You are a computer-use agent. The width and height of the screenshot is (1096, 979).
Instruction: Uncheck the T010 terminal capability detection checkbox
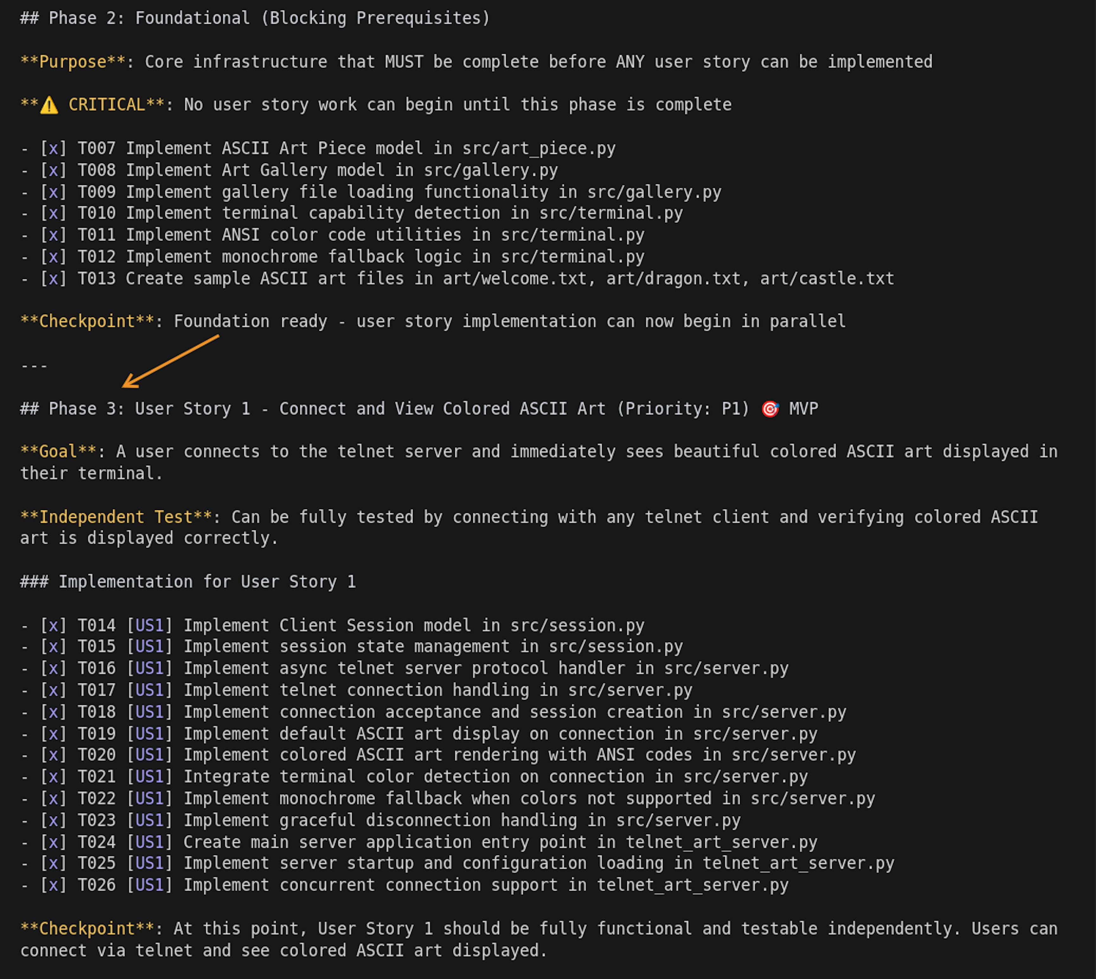coord(53,214)
